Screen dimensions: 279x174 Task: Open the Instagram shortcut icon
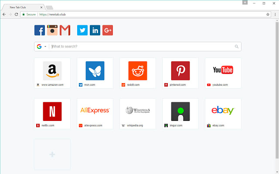pos(52,30)
